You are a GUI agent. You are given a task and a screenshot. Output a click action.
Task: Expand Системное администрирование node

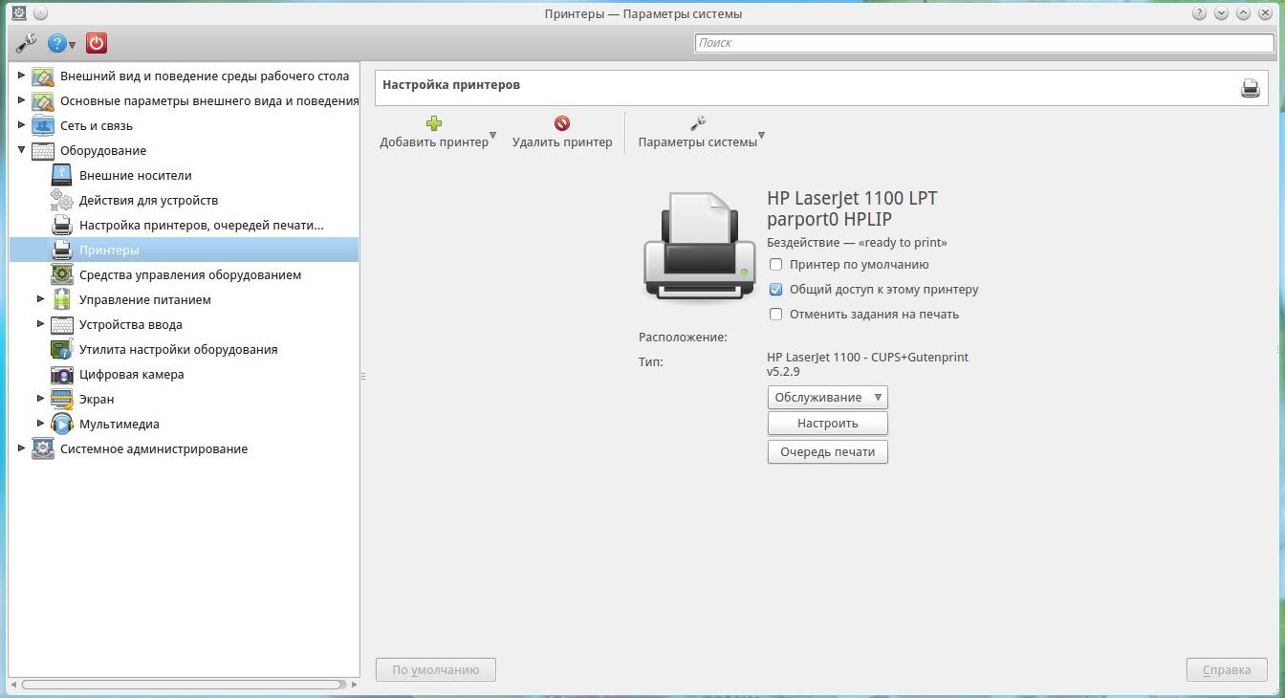coord(21,448)
